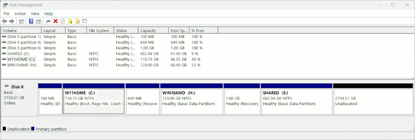Open the View menu

pos(35,14)
